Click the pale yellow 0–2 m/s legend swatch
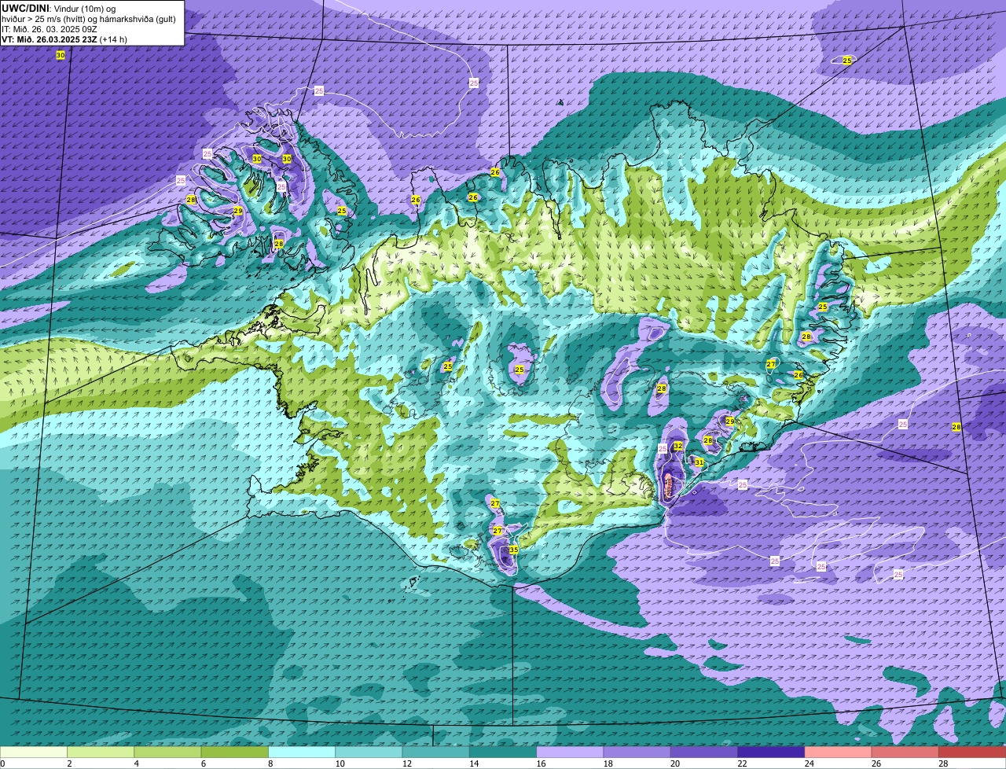This screenshot has width=1006, height=769. [x=34, y=752]
